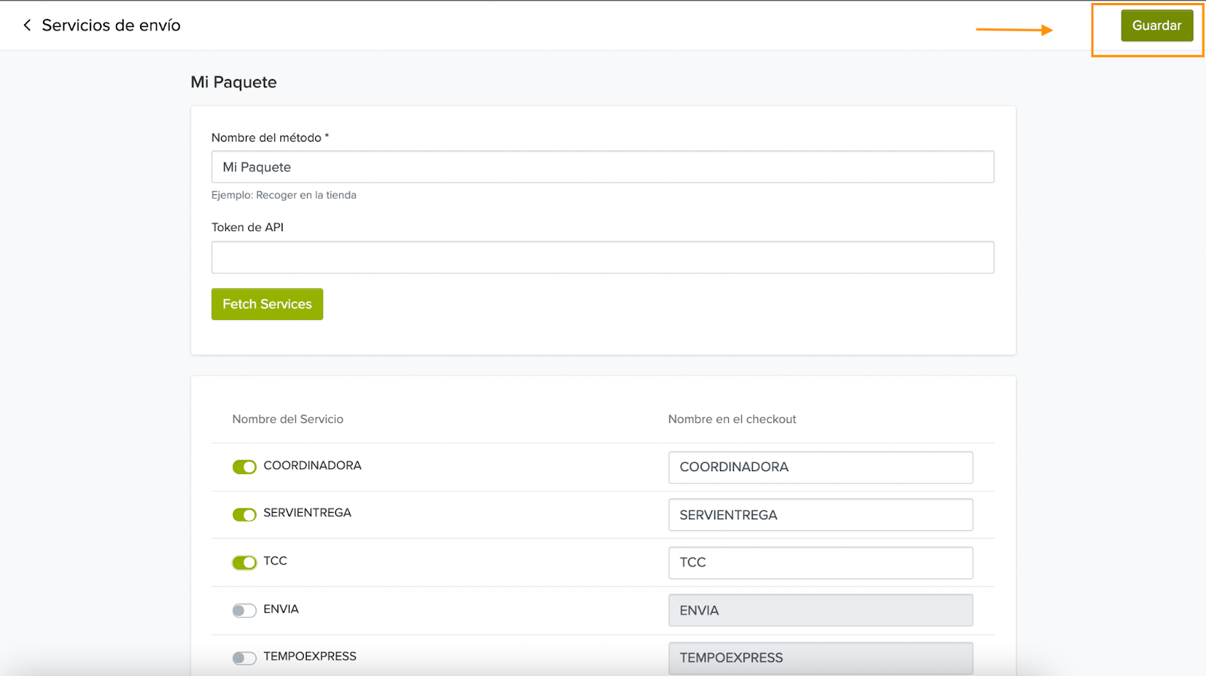Select the TCC checkout name field
This screenshot has width=1206, height=676.
point(820,562)
